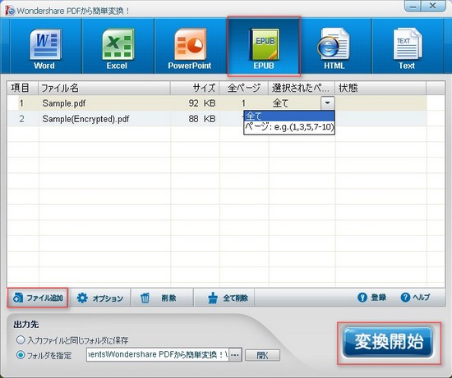This screenshot has width=452, height=378.
Task: Click 全ページ column header
Action: [244, 88]
